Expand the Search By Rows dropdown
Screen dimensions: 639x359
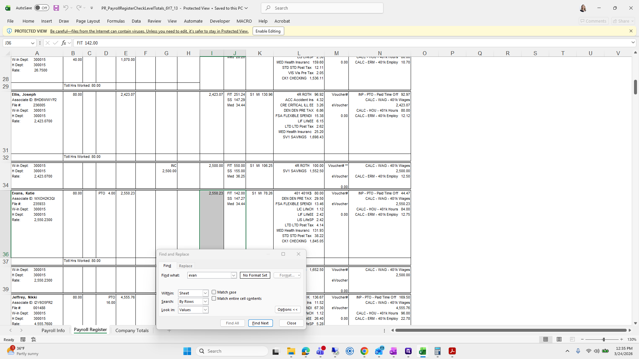click(205, 301)
